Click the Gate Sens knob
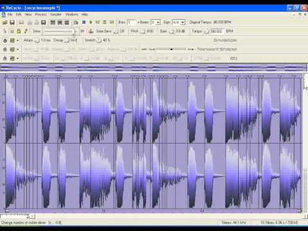 click(x=116, y=31)
